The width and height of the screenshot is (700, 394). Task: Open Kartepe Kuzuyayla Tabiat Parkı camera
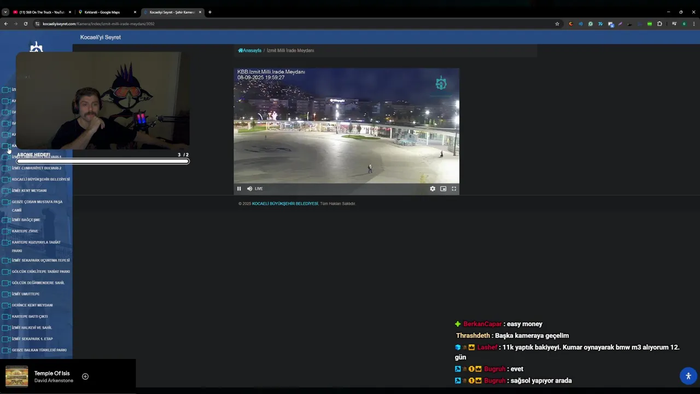coord(36,246)
